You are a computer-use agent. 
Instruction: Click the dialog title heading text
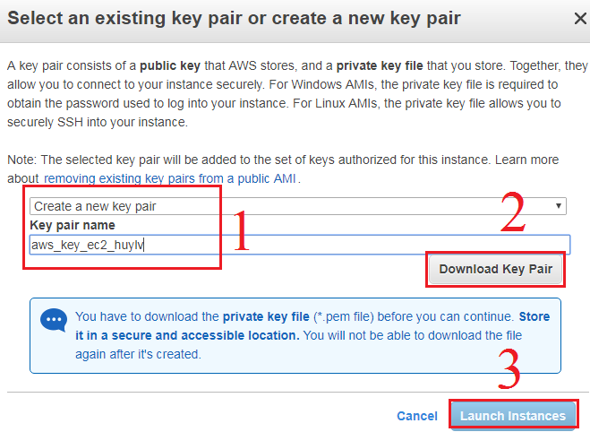coord(235,19)
